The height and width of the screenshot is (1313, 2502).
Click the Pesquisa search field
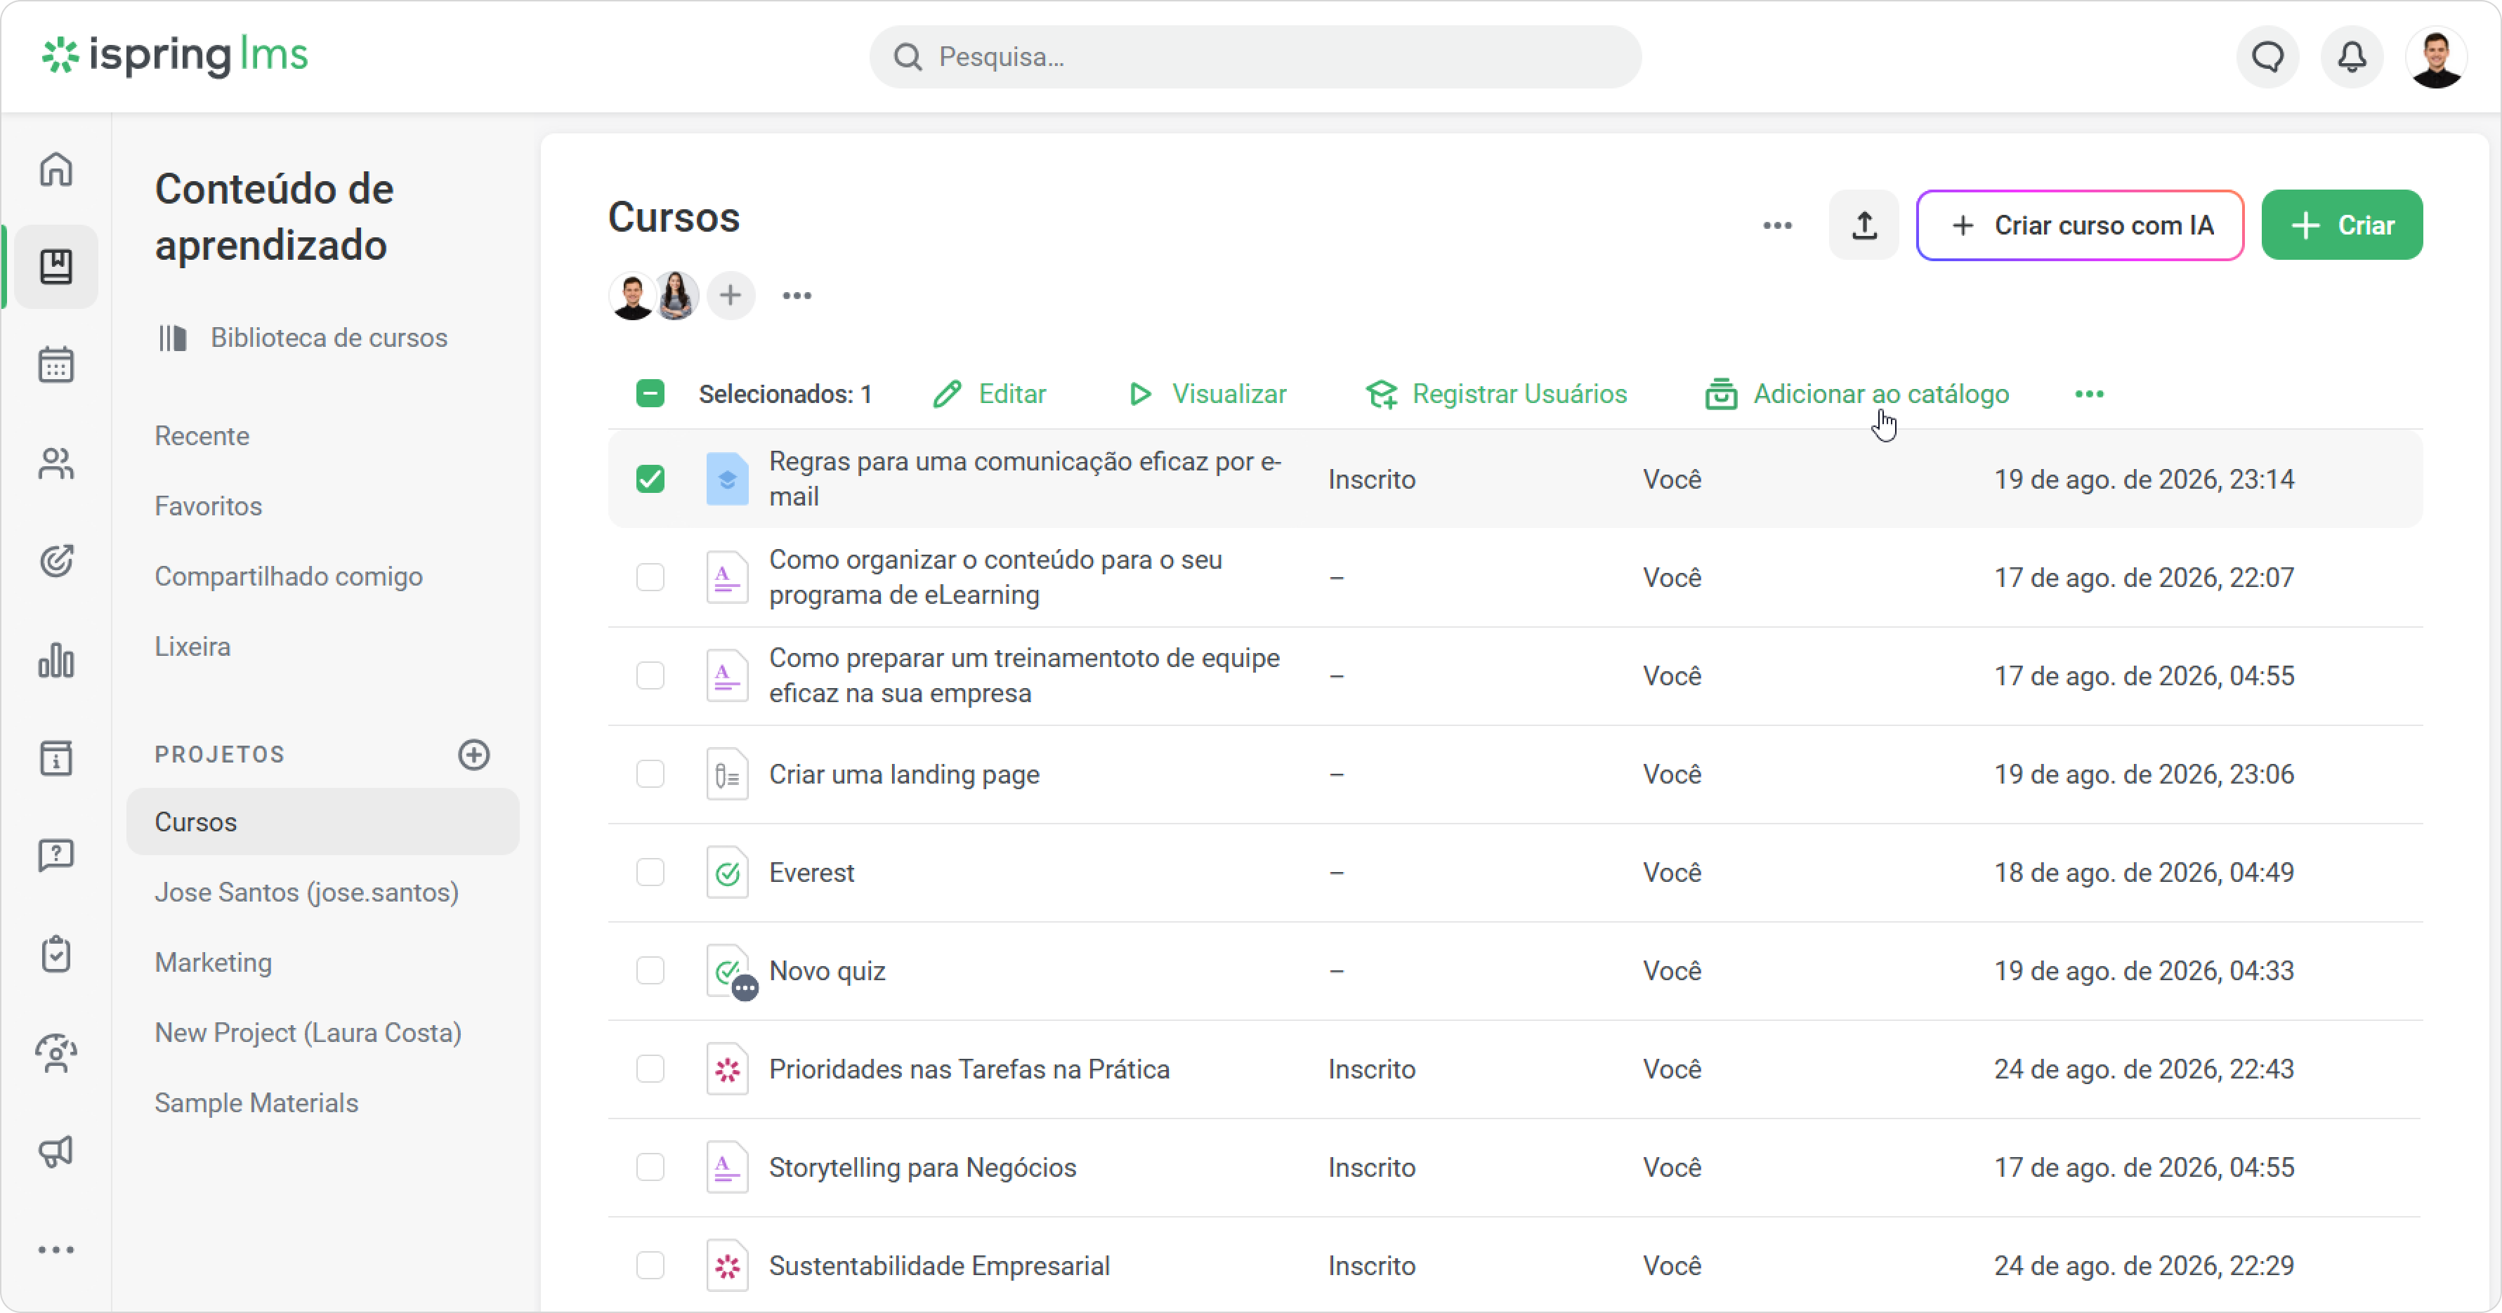pos(1255,58)
